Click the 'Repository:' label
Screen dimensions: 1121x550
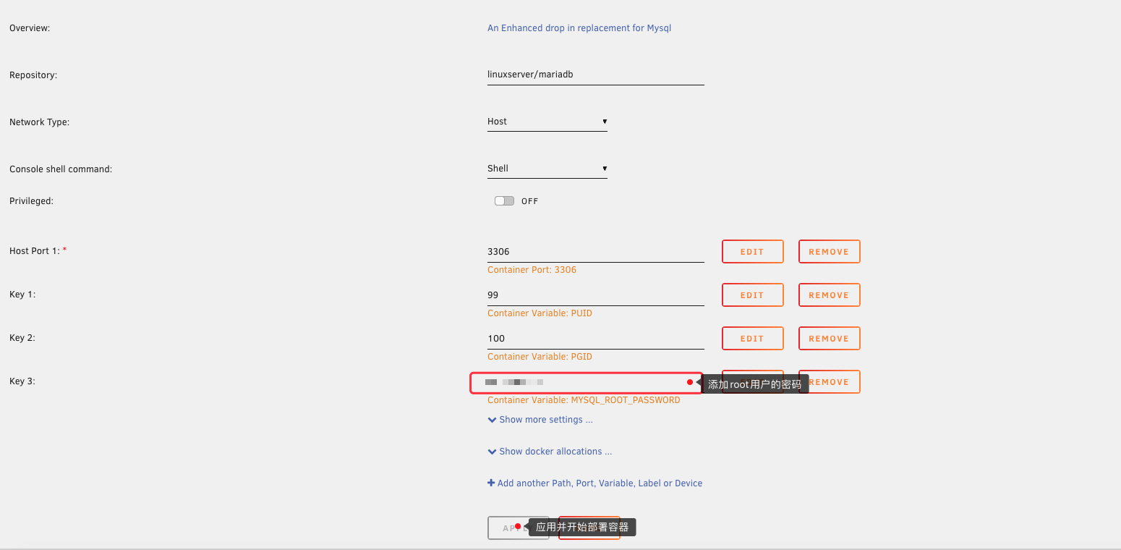[x=33, y=75]
